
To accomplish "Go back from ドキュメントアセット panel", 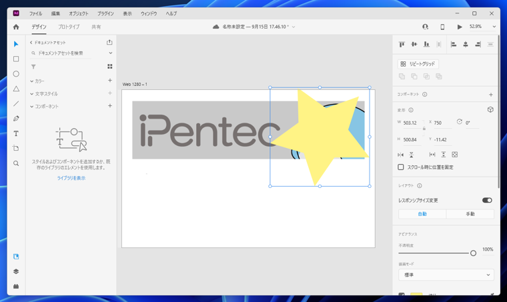I will tap(31, 42).
